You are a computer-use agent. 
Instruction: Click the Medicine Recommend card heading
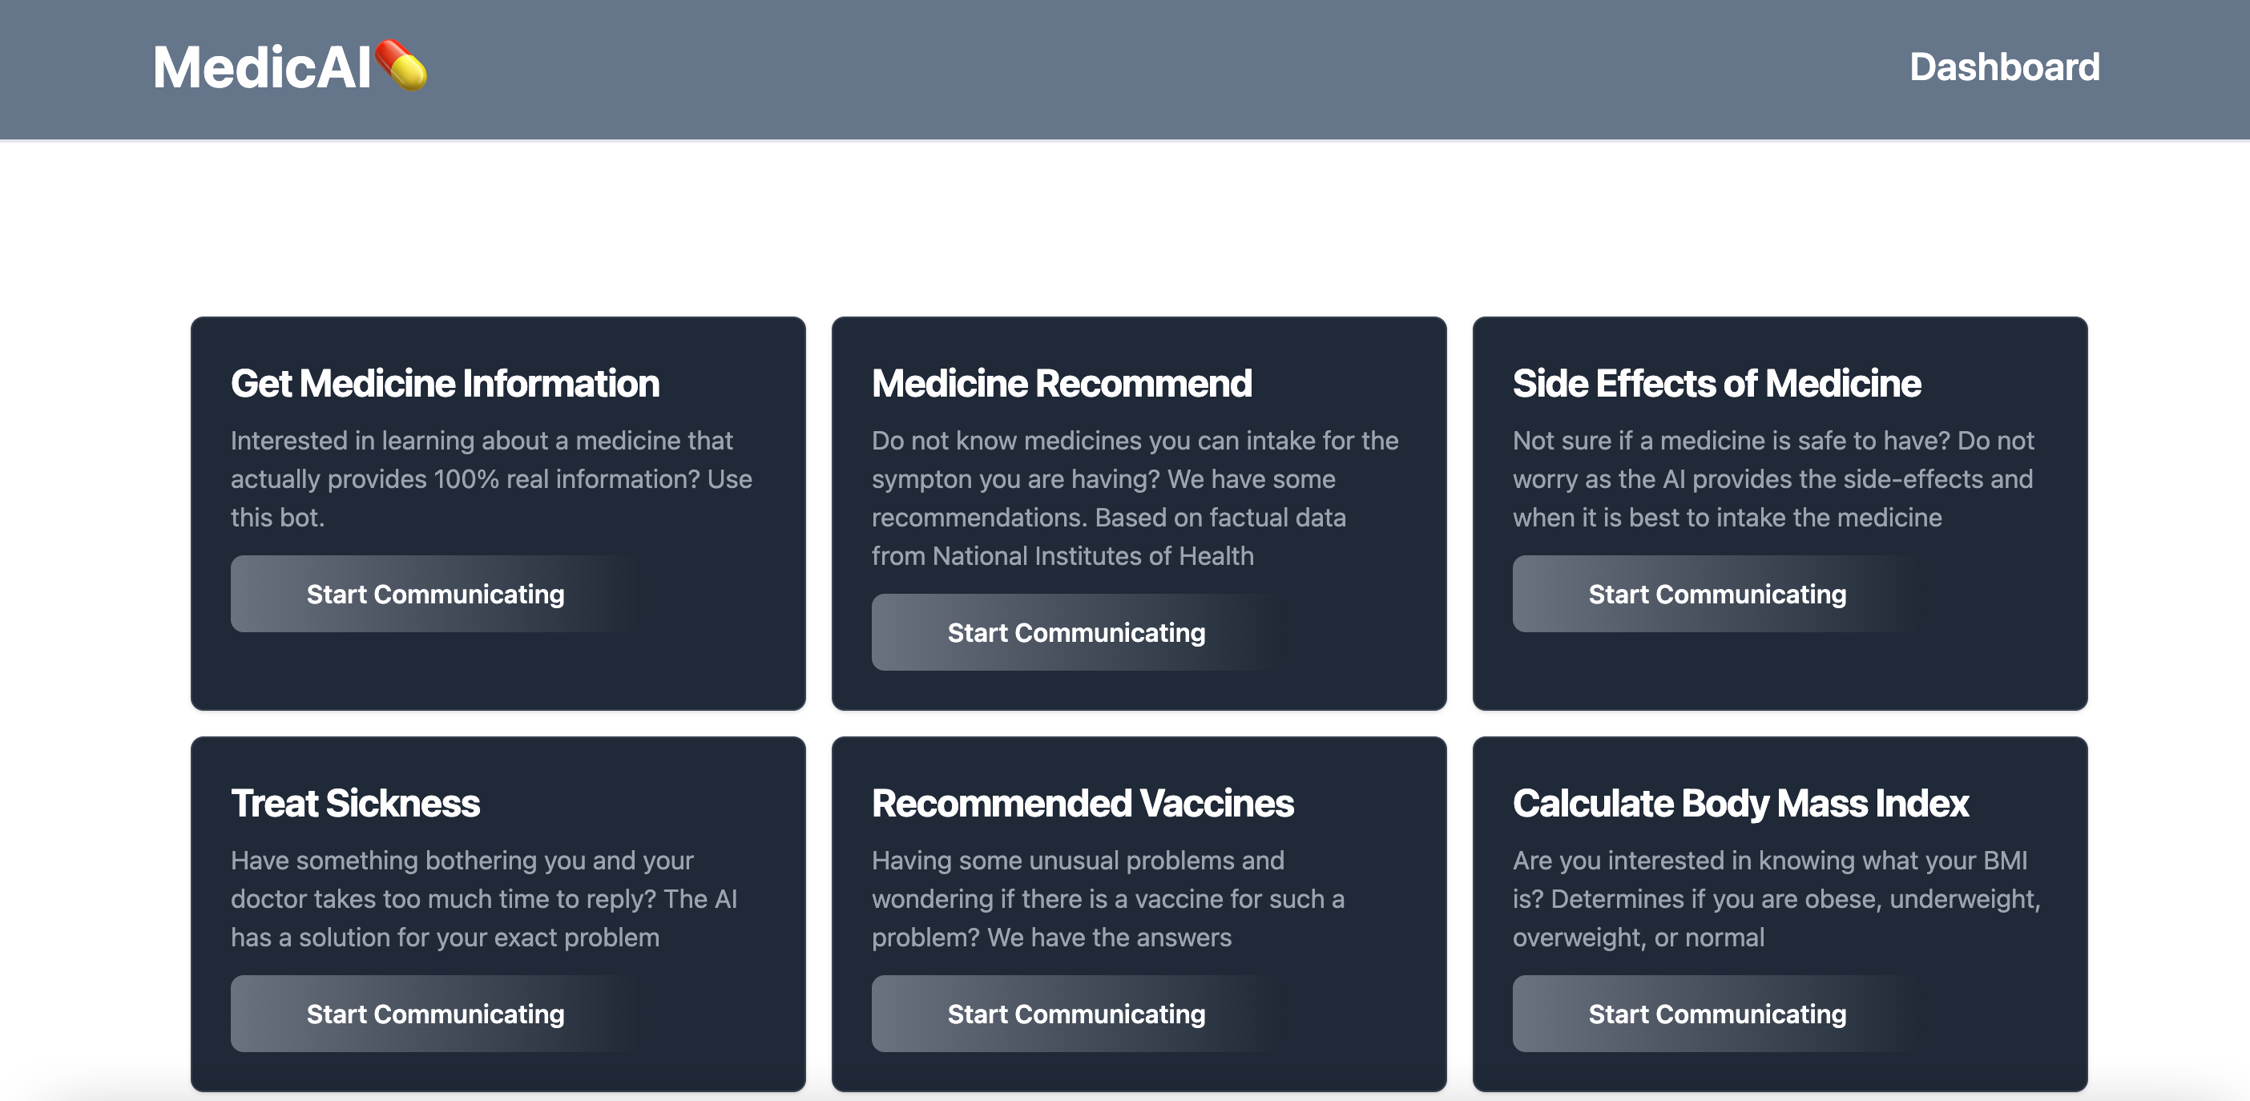(x=1061, y=383)
